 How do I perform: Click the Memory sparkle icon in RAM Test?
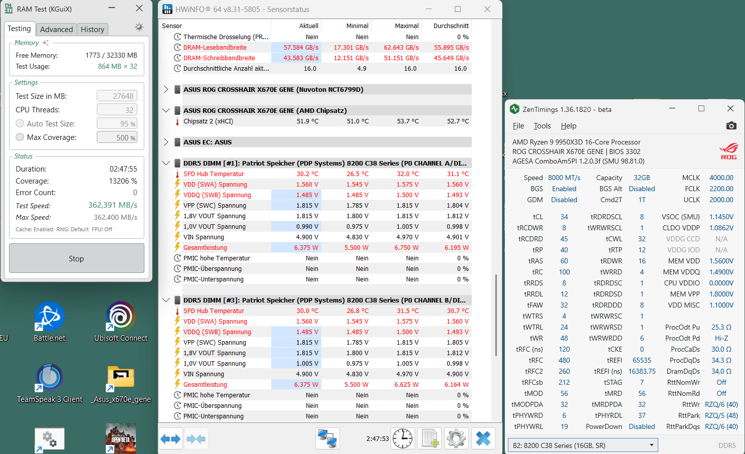[46, 43]
